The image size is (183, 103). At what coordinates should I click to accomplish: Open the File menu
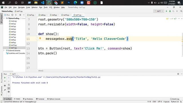[6, 7]
